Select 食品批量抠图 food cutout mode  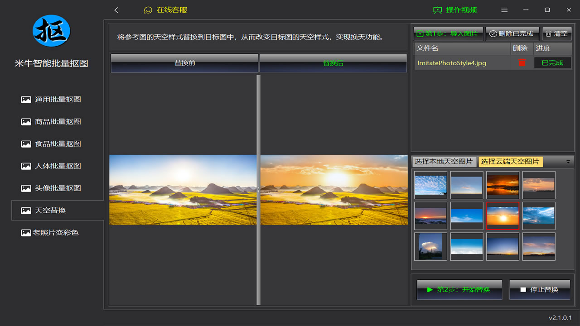coord(51,144)
